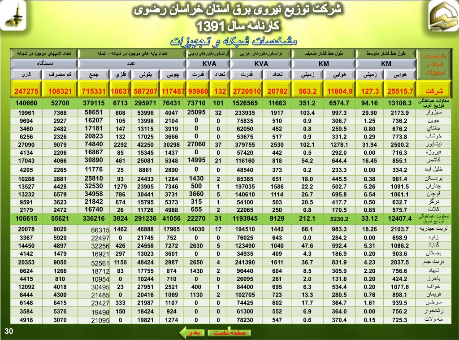Select the قوچان row label
Screen dimensions: 459x340
click(x=433, y=194)
